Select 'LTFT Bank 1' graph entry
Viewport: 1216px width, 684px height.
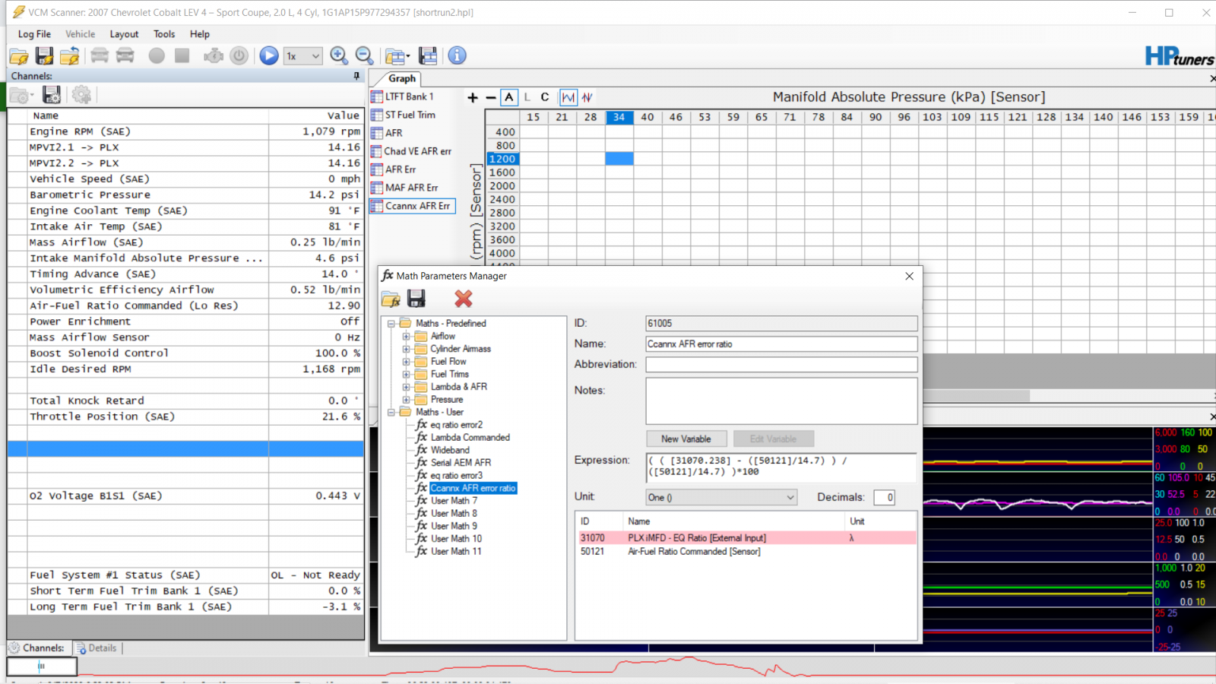coord(402,97)
